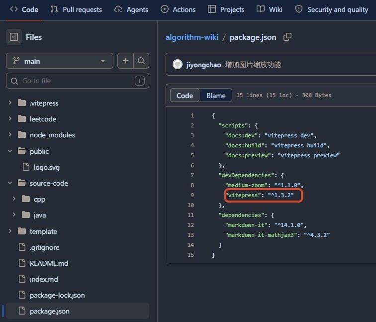
Task: Copy the package.json file path
Action: (287, 37)
